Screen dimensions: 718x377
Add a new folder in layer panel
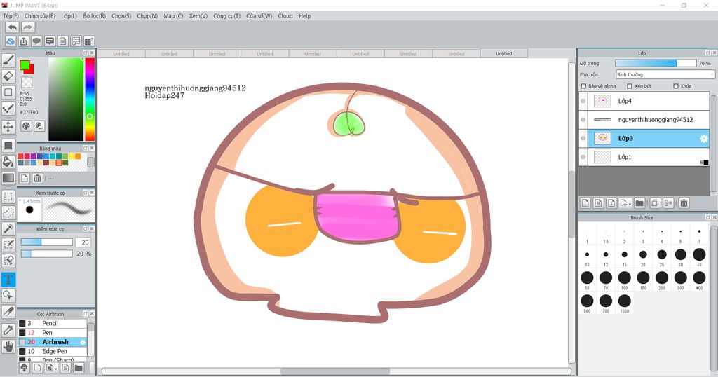(639, 203)
